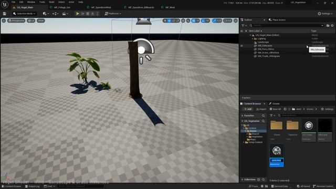Expand the Lighting folder in the Outliner
Viewport: 336px width, 189px height.
click(253, 38)
